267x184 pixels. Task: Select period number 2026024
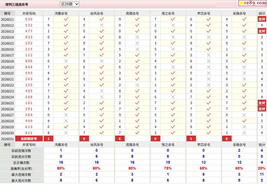pos(7,97)
